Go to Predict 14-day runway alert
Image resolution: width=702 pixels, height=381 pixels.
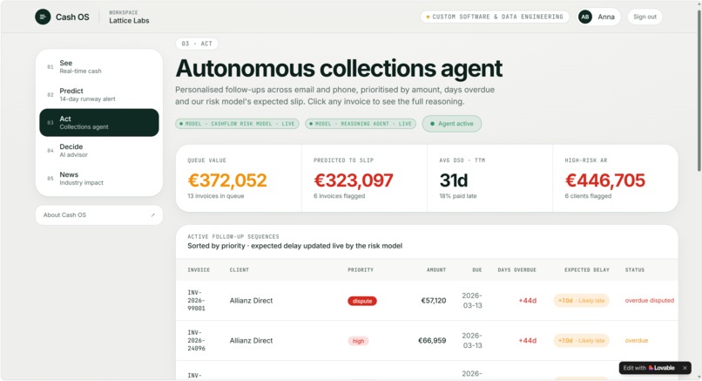coord(99,94)
